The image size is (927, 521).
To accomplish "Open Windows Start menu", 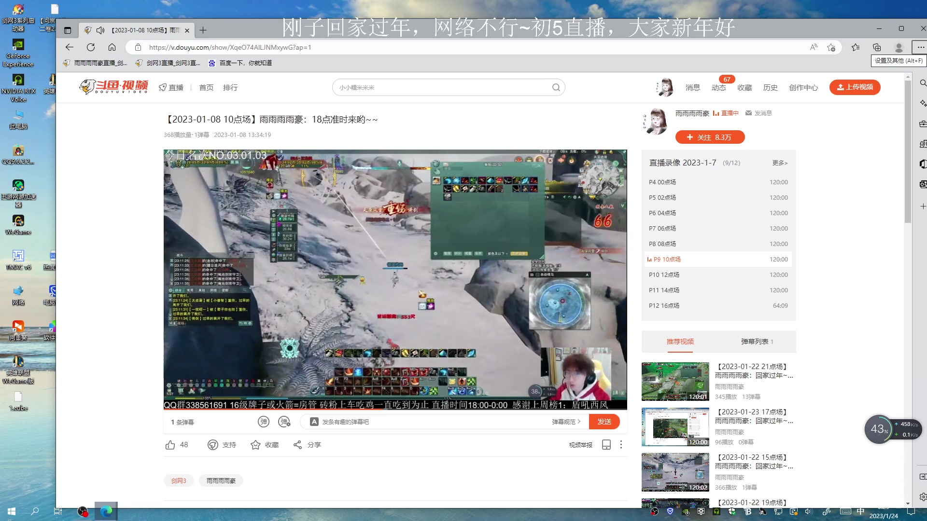I will point(12,511).
